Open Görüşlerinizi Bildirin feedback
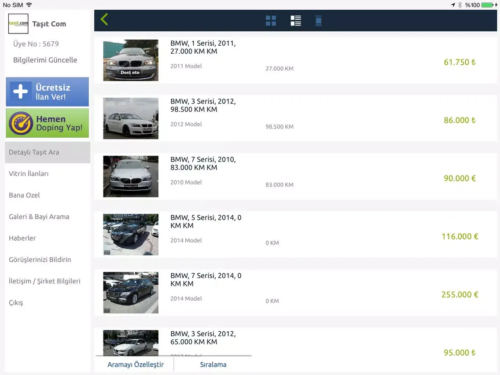The width and height of the screenshot is (500, 375). pos(40,260)
